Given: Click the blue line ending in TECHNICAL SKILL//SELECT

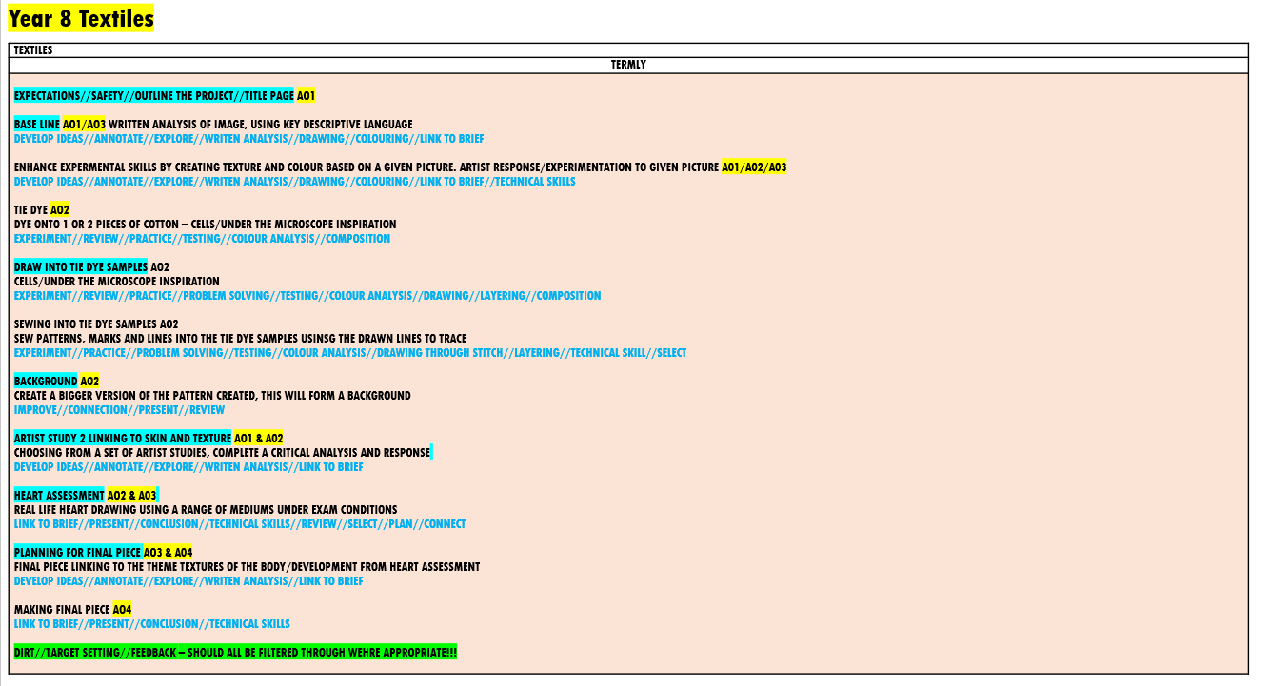Looking at the screenshot, I should [x=349, y=353].
